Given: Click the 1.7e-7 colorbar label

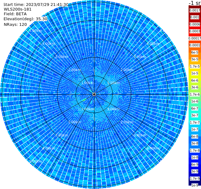Looking at the screenshot, I should 195,122.
